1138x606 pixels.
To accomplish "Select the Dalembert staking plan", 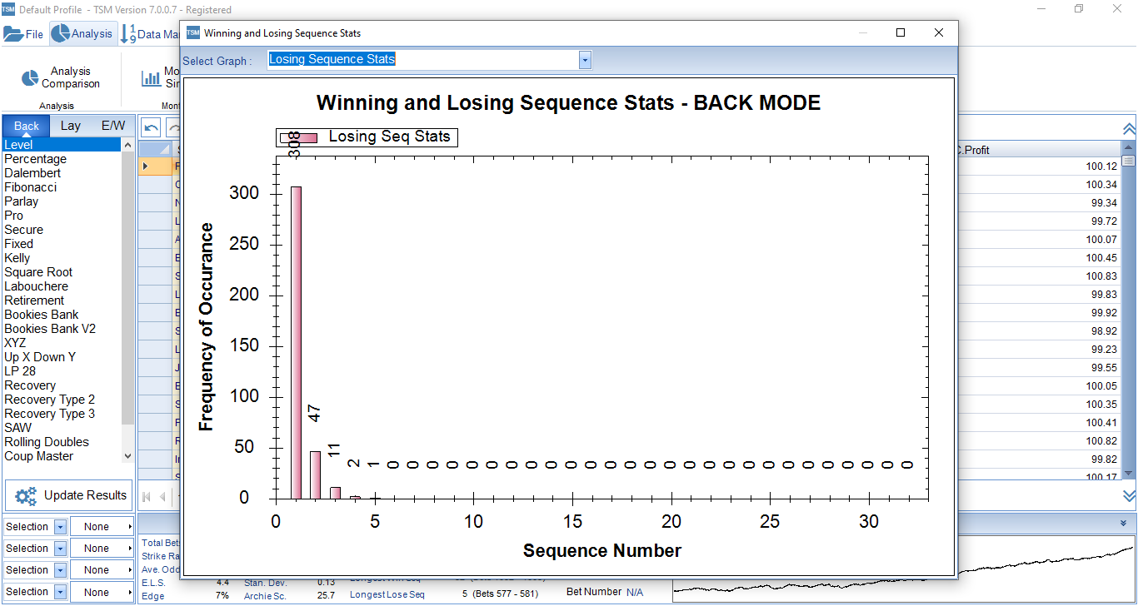I will (x=62, y=173).
